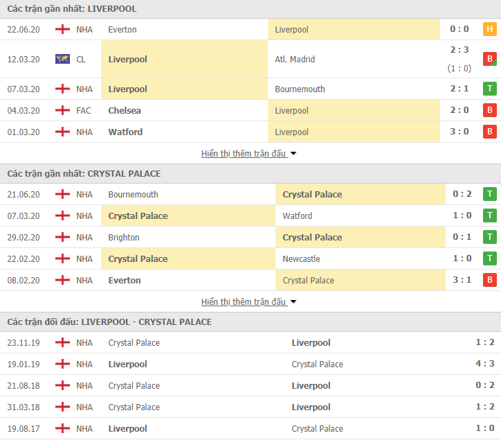Viewport: 501px width, 440px height.
Task: Click 'Hiển thị thêm trận đấu' under Crystal Palace
Action: [244, 302]
